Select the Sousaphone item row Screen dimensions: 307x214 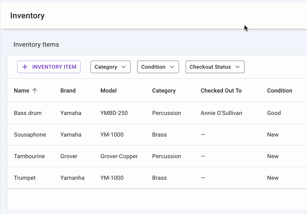[x=30, y=135]
